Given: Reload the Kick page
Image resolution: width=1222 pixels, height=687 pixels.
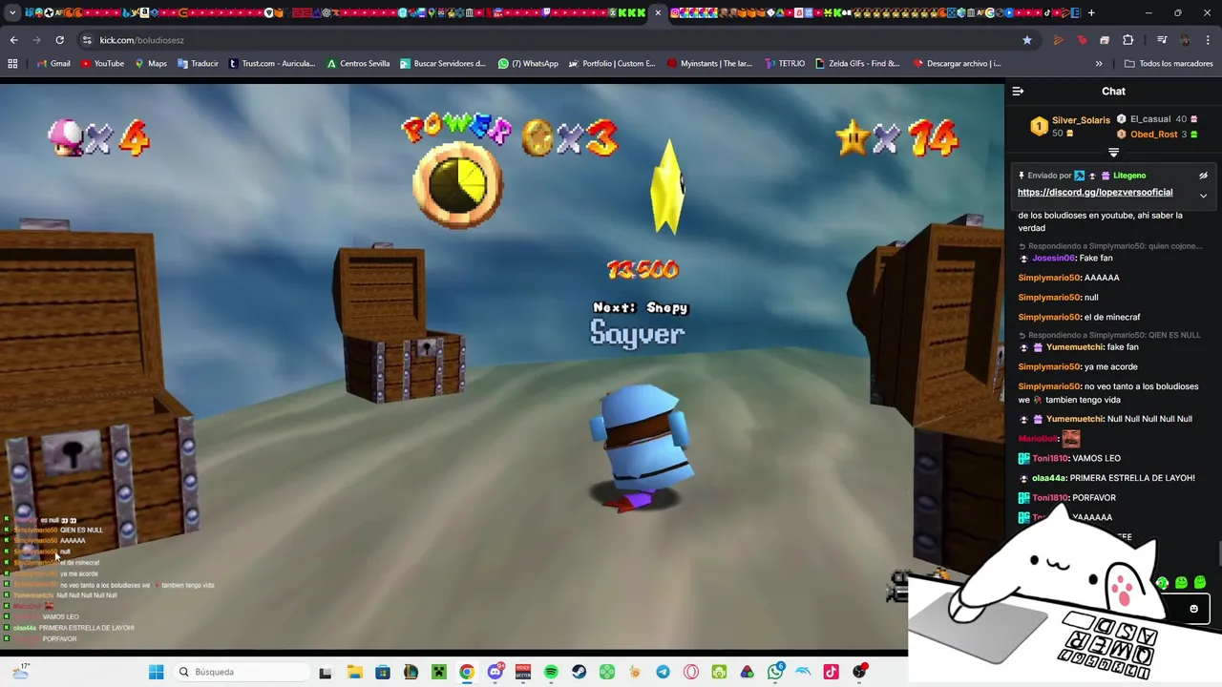Looking at the screenshot, I should click(59, 40).
